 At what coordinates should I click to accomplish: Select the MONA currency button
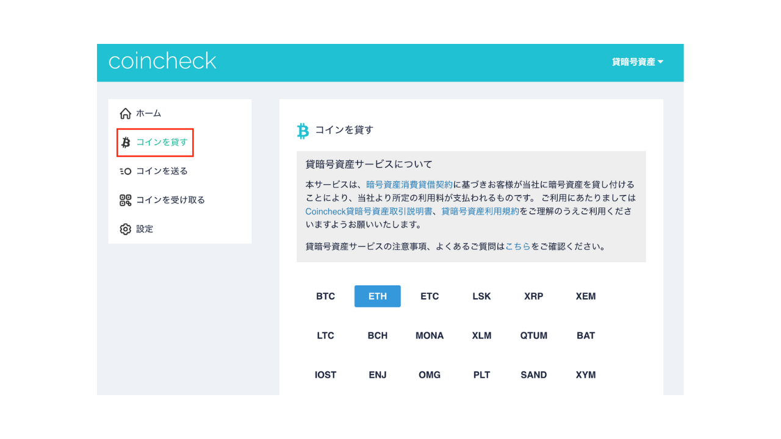point(430,335)
